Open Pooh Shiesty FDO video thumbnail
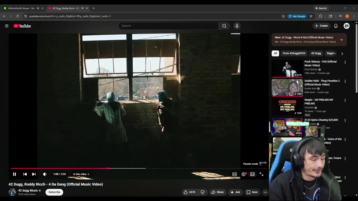The width and height of the screenshot is (358, 201). [287, 69]
